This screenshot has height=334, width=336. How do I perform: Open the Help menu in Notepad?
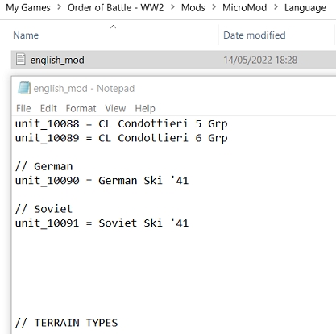(x=145, y=108)
